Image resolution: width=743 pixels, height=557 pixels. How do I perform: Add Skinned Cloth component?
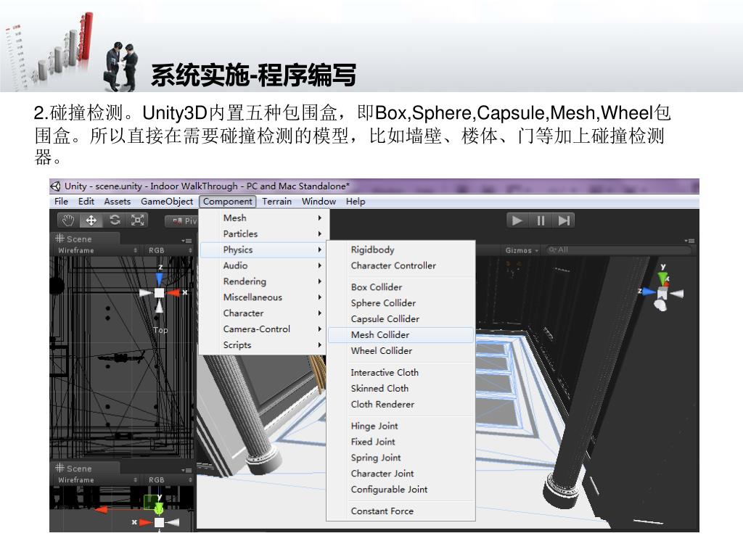tap(401, 389)
